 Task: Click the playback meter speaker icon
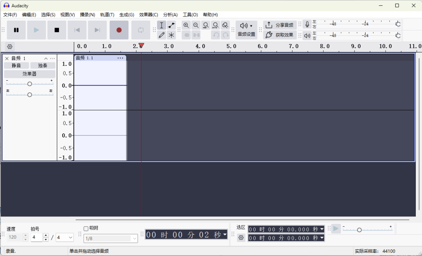[x=307, y=36]
